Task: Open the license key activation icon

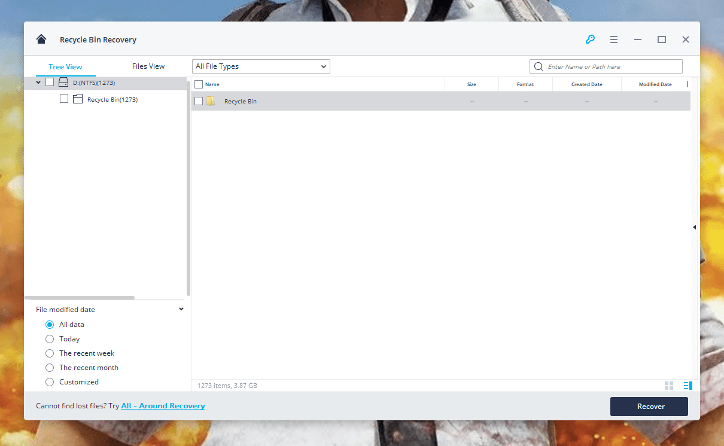Action: tap(590, 39)
